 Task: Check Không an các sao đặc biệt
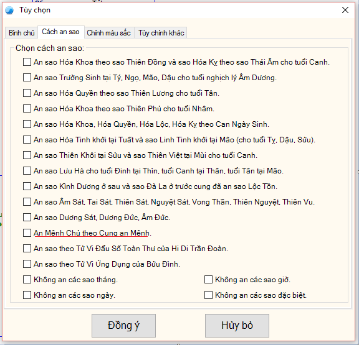tap(208, 295)
